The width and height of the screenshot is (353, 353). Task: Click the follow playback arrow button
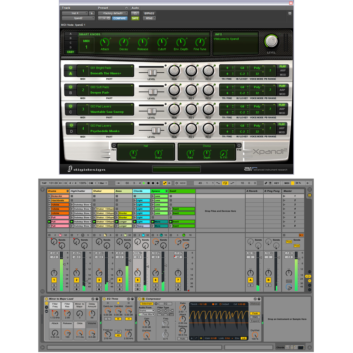[118, 183]
